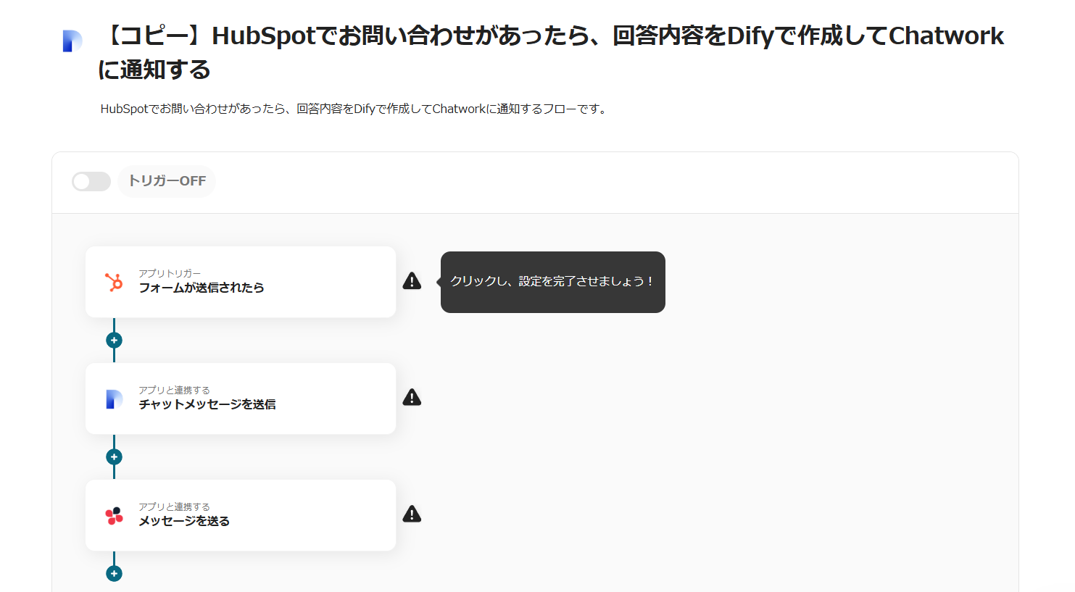Toggle the トリガーOFF switch on
Viewport: 1075px width, 592px height.
pos(91,181)
